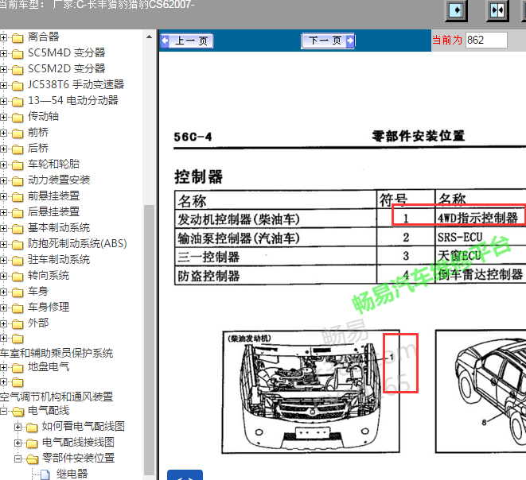Edit the current page number field 862
The width and height of the screenshot is (526, 480).
pyautogui.click(x=486, y=41)
